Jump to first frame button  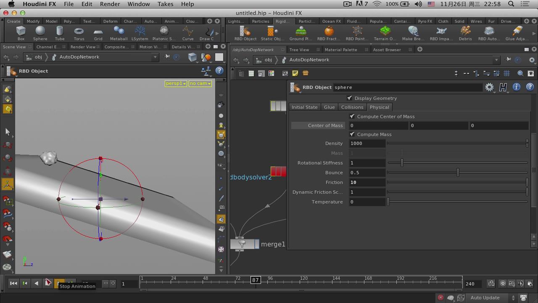click(x=13, y=283)
